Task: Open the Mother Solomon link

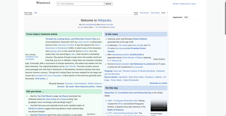Action: (x=95, y=84)
